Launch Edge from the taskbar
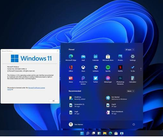 pos(110,133)
